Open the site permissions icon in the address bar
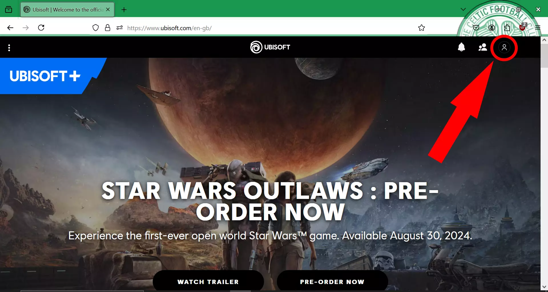The image size is (548, 292). tap(120, 28)
